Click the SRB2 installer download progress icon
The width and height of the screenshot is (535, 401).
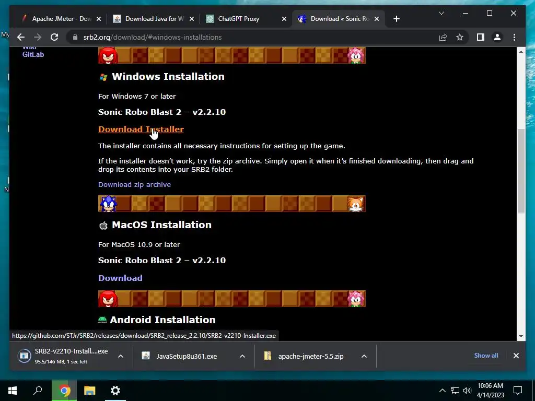[x=24, y=356]
